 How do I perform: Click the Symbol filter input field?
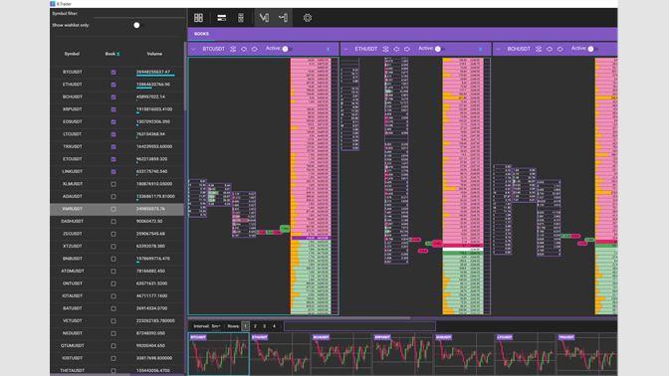tap(139, 14)
